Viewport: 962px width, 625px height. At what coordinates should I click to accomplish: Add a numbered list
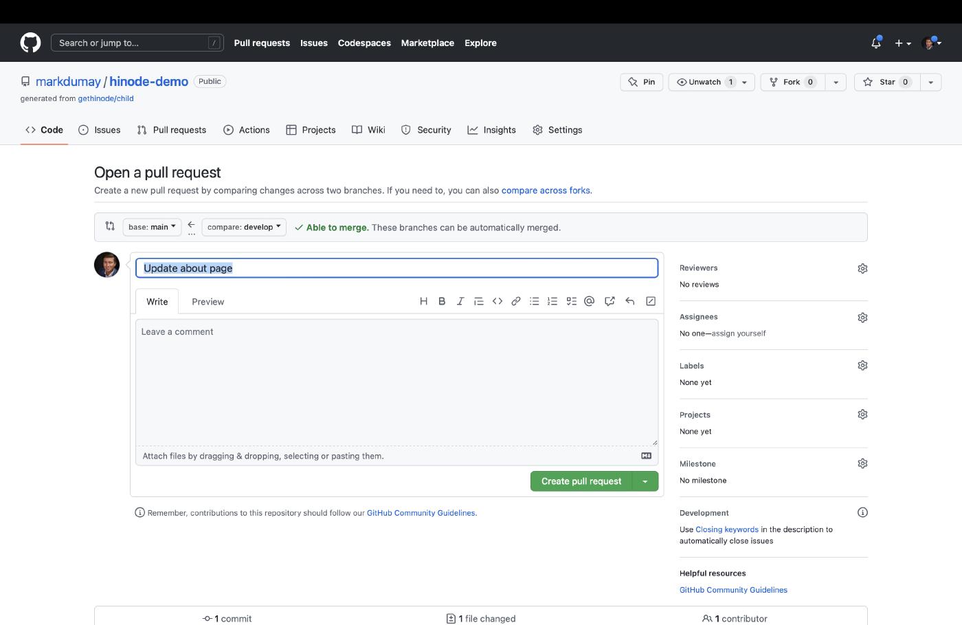tap(552, 301)
